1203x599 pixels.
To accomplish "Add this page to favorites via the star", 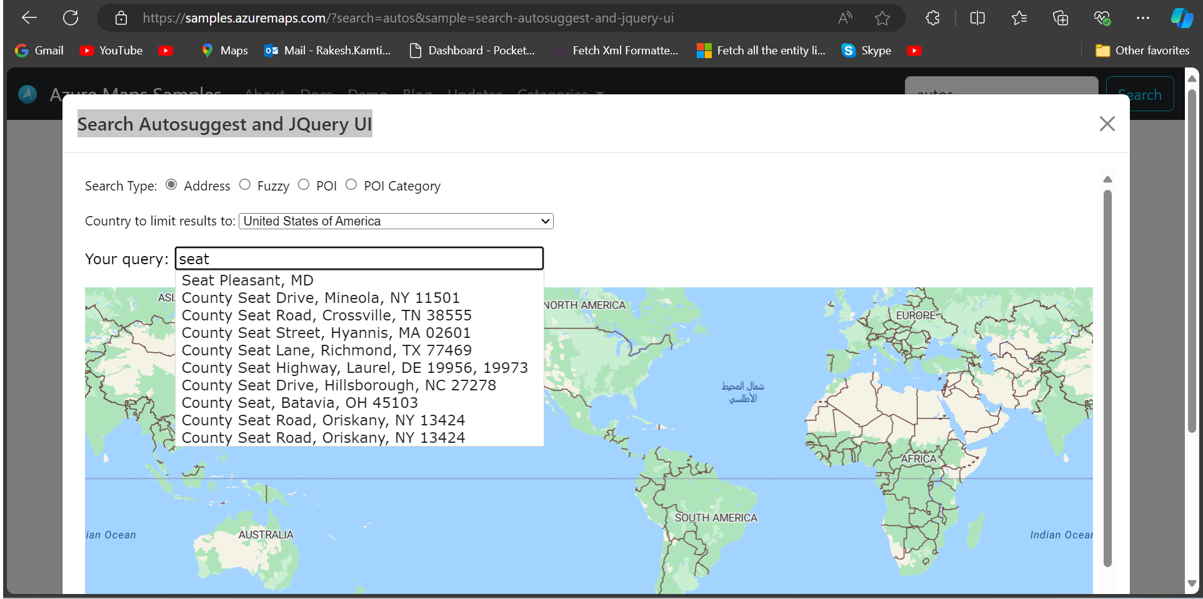I will point(882,18).
